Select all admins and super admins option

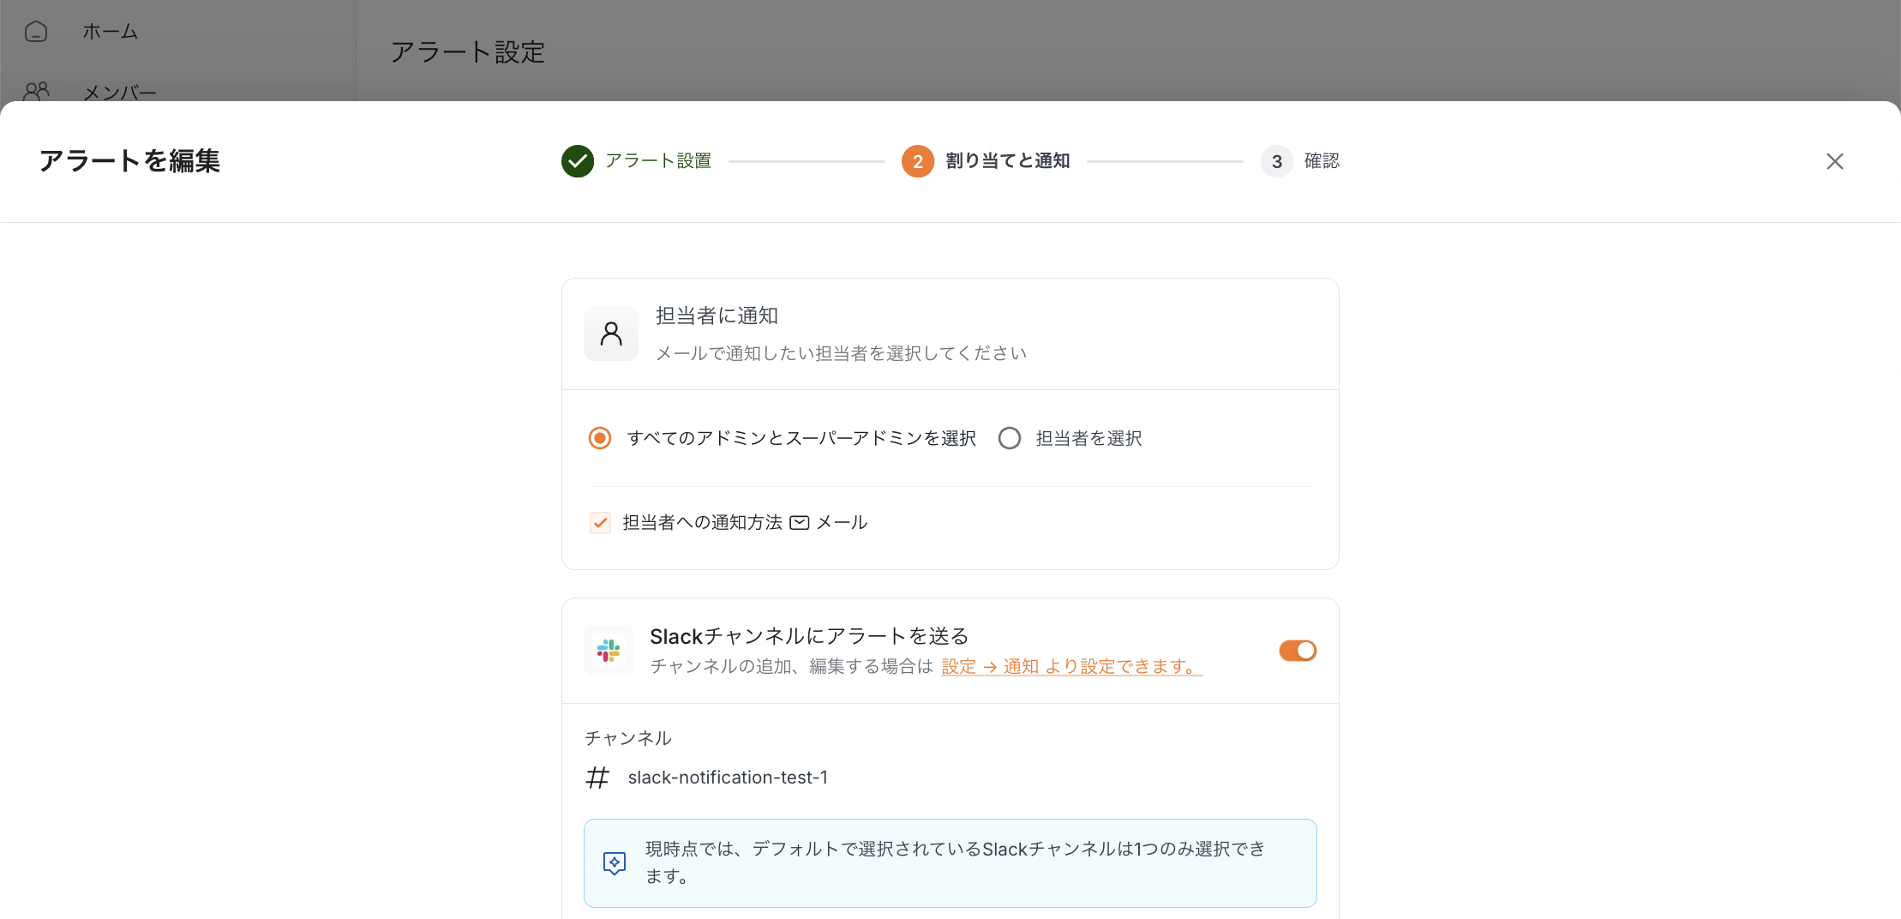[600, 438]
